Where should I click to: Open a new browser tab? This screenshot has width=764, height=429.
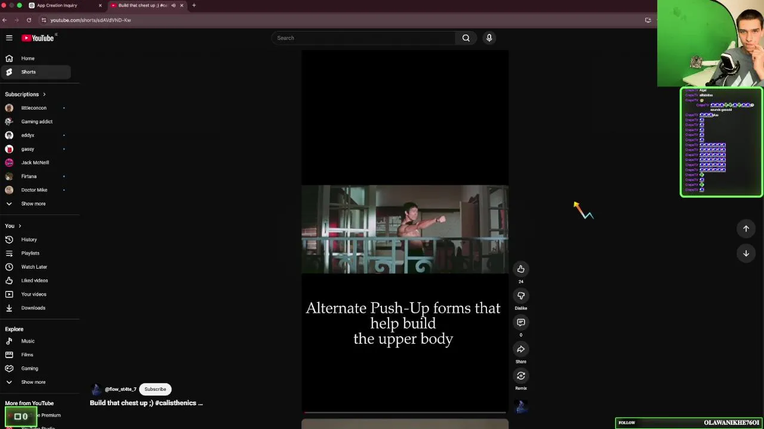pyautogui.click(x=194, y=5)
